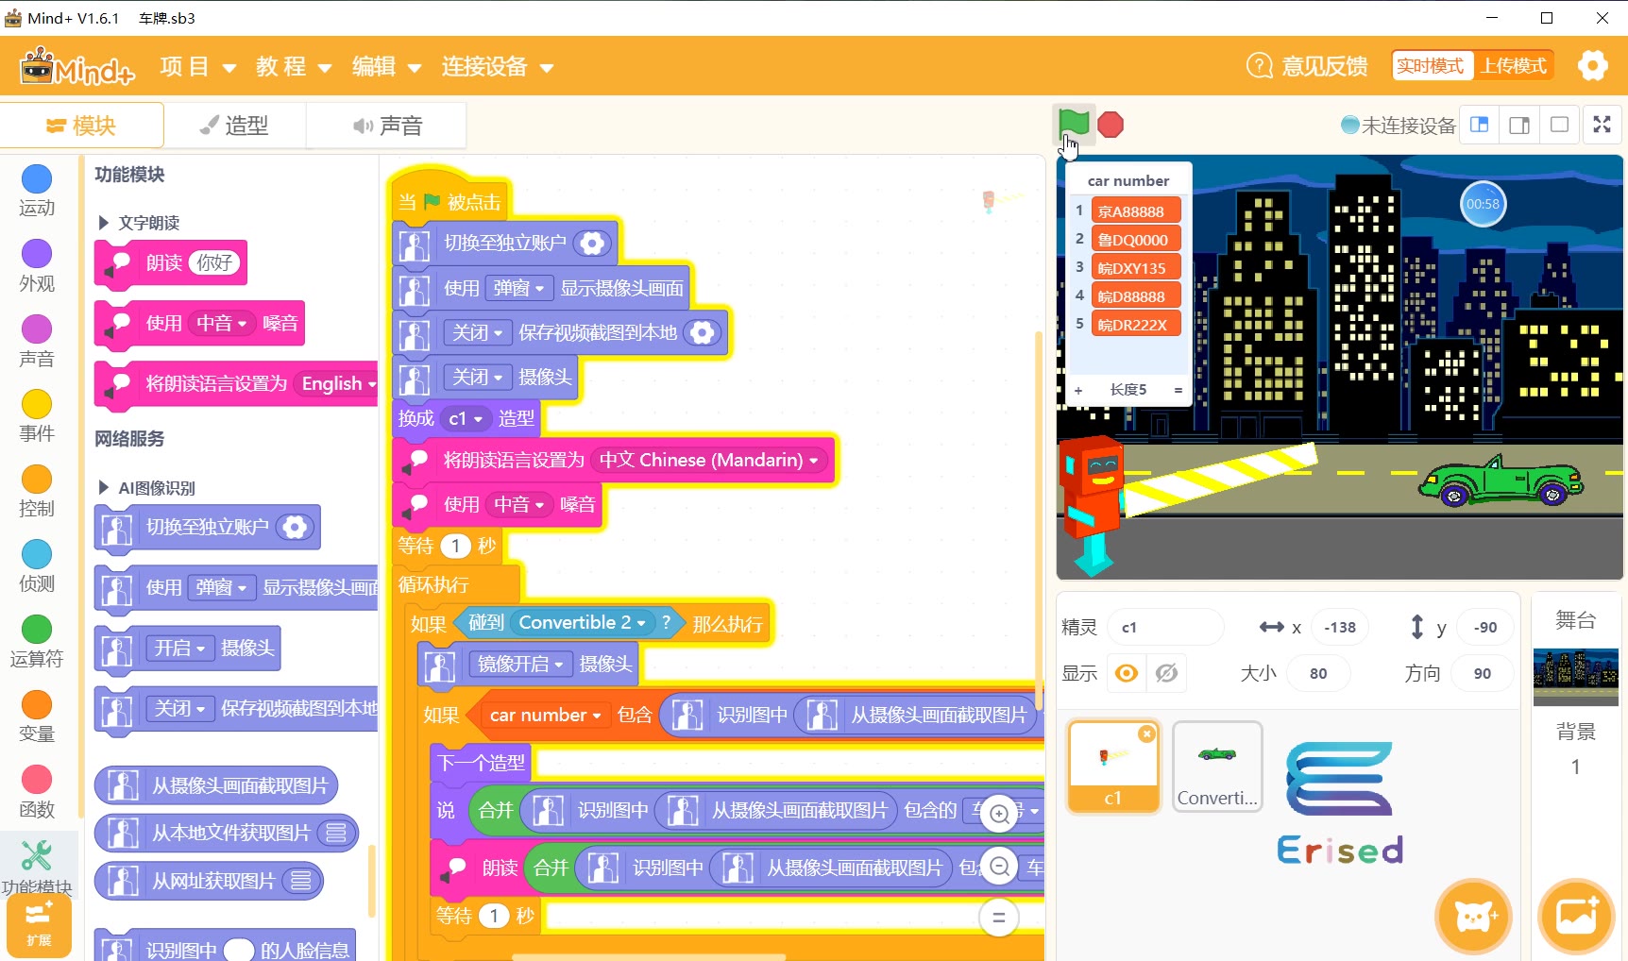Open the 项目 project menu
This screenshot has width=1628, height=961.
(197, 67)
